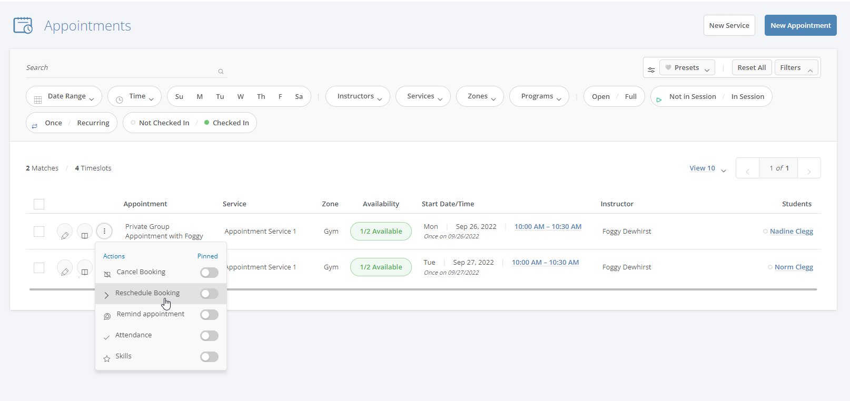This screenshot has height=401, width=850.
Task: Click the edit pencil icon for Norm Clegg row
Action: coord(65,268)
